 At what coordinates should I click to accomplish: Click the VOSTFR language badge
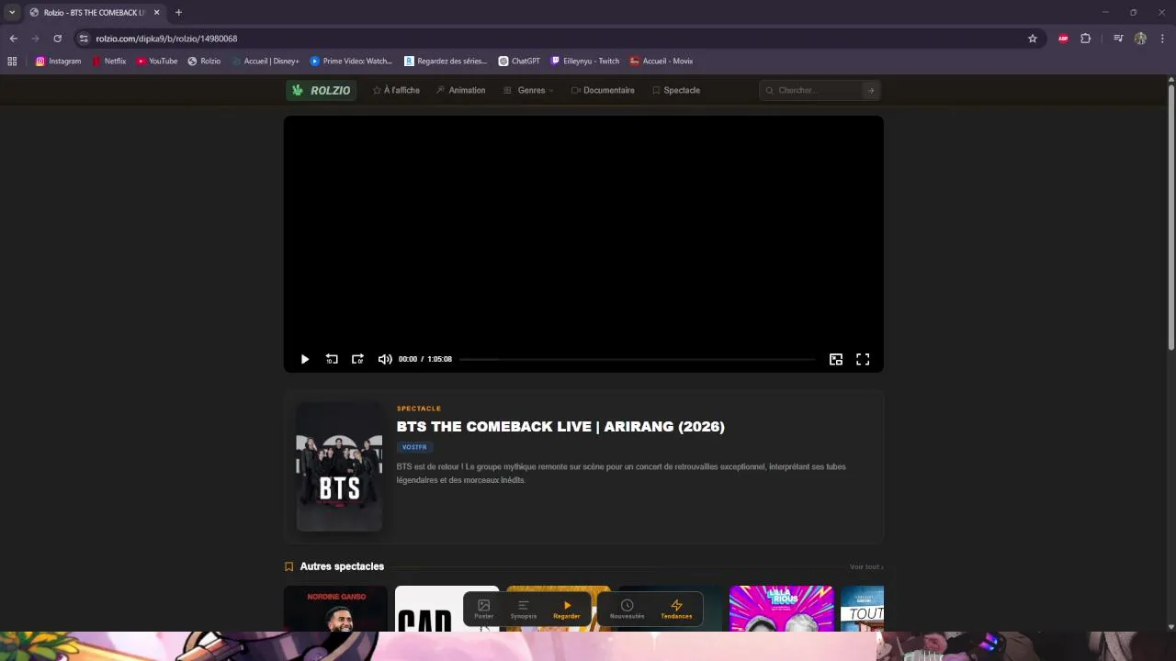click(x=414, y=447)
